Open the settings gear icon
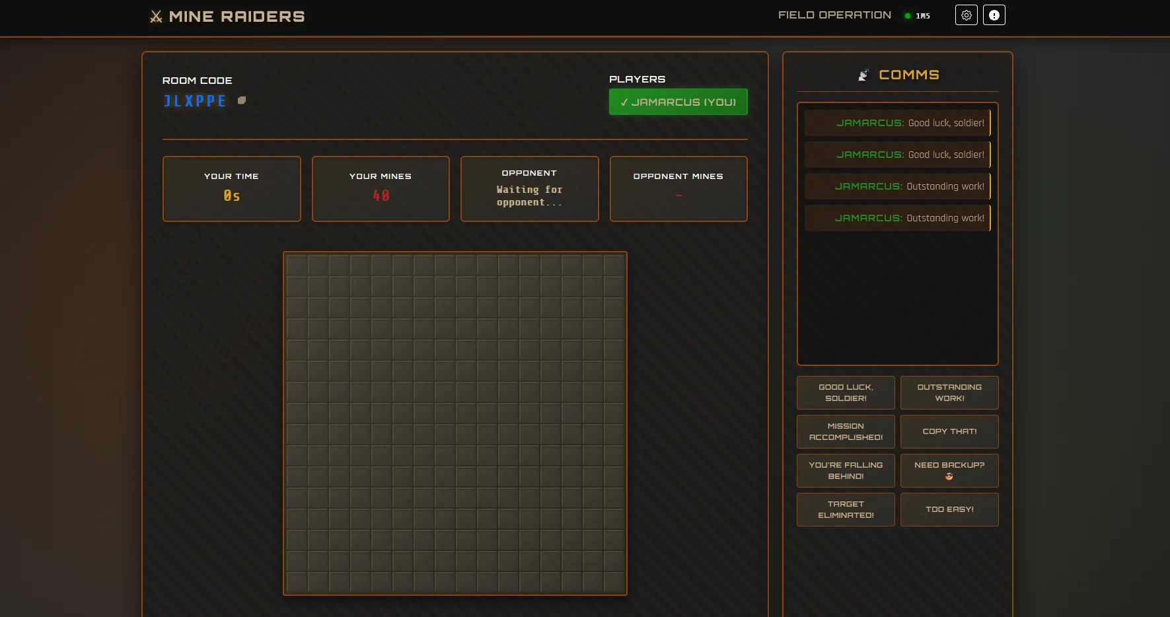Viewport: 1170px width, 617px height. (x=967, y=15)
